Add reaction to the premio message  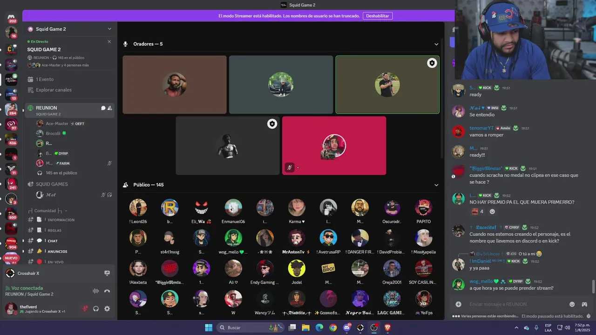(x=492, y=212)
